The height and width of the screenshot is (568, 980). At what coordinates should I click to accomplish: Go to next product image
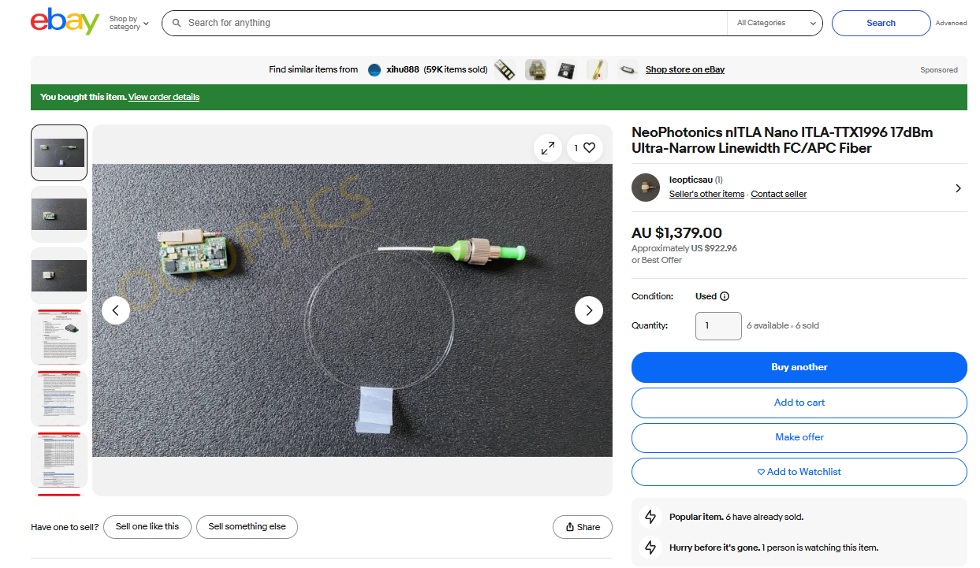pos(588,310)
